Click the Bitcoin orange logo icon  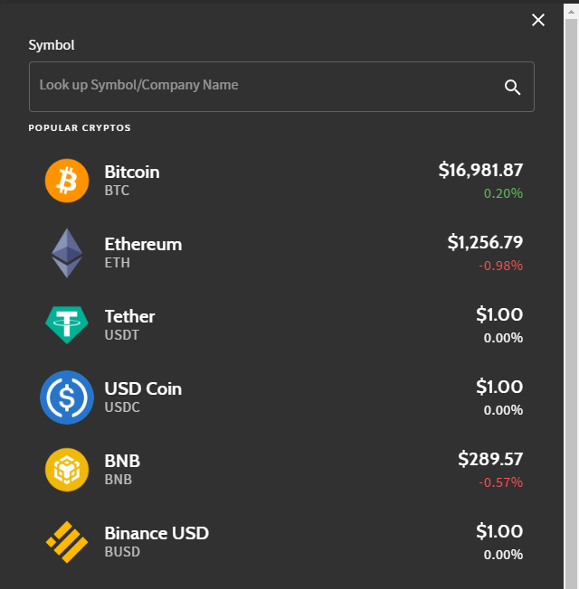pos(67,181)
